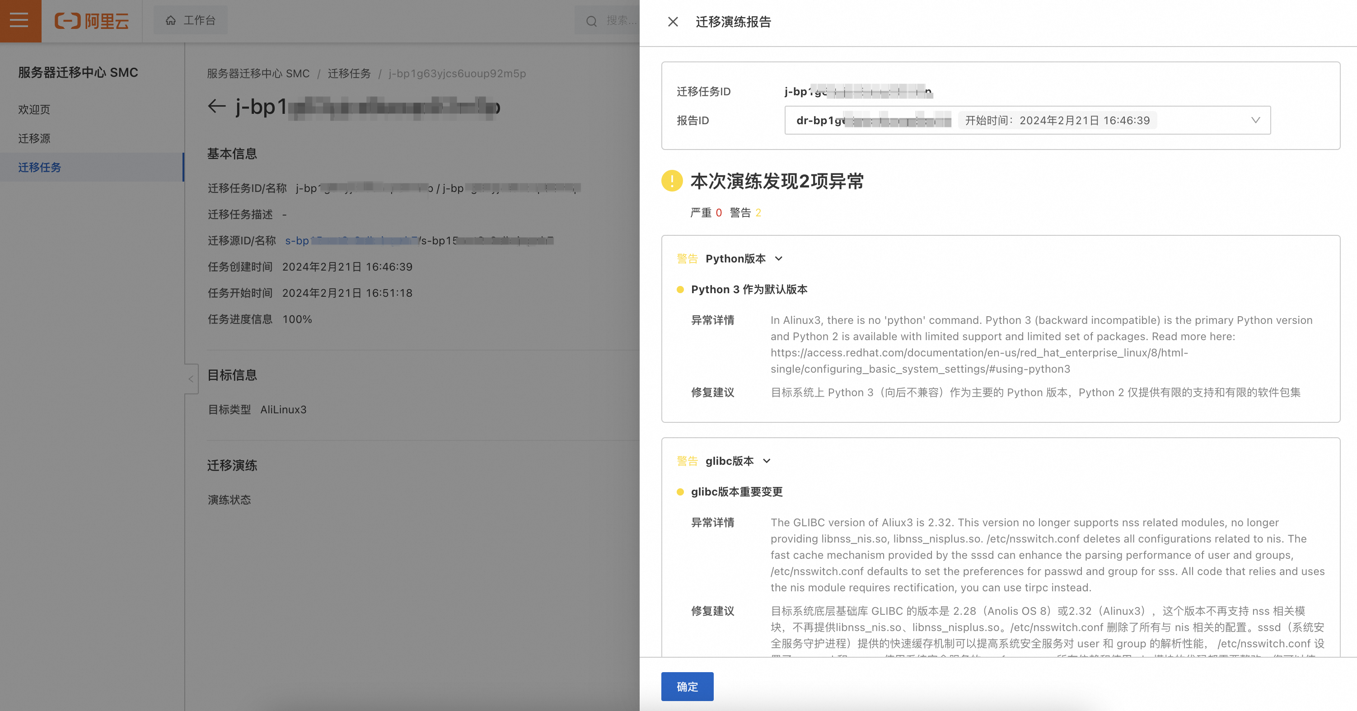This screenshot has height=711, width=1357.
Task: Click the 任务开始时间 value 16:51:18
Action: pyautogui.click(x=347, y=293)
